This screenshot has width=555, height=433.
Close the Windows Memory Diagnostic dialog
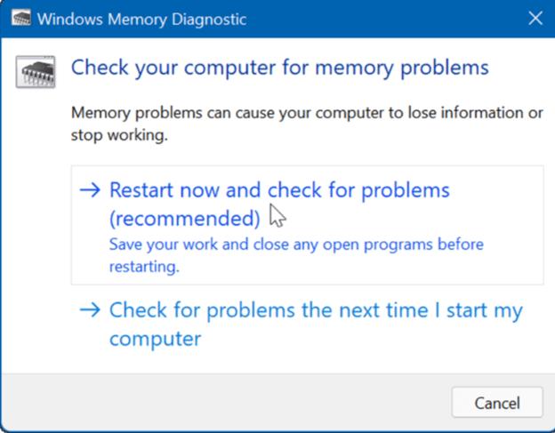(535, 19)
